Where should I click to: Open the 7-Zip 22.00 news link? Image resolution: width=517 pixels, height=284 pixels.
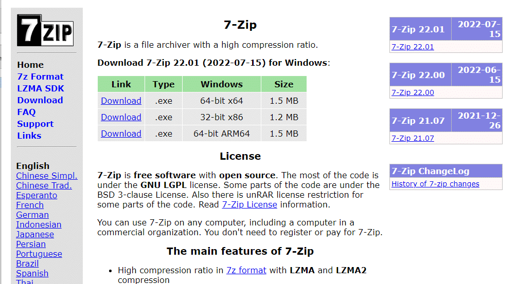point(413,93)
